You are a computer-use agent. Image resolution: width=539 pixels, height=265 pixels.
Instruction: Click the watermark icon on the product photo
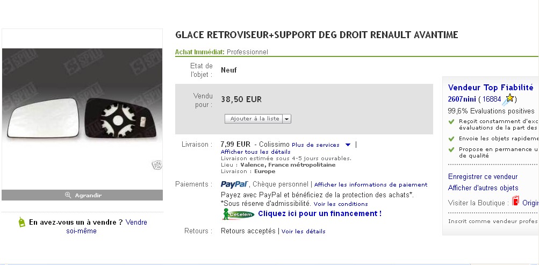pyautogui.click(x=157, y=165)
